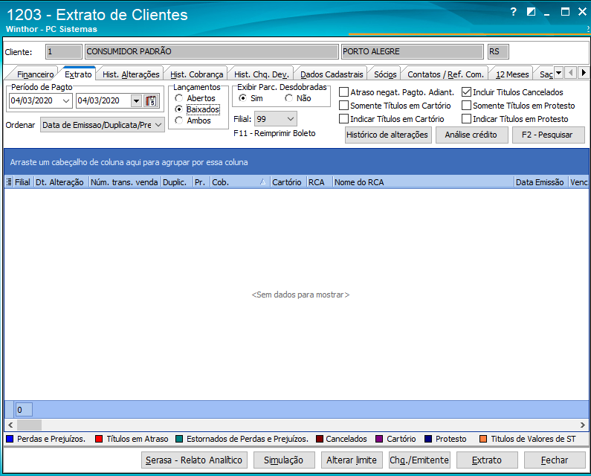Click Histórico de alterações button
Image resolution: width=591 pixels, height=476 pixels.
(388, 135)
